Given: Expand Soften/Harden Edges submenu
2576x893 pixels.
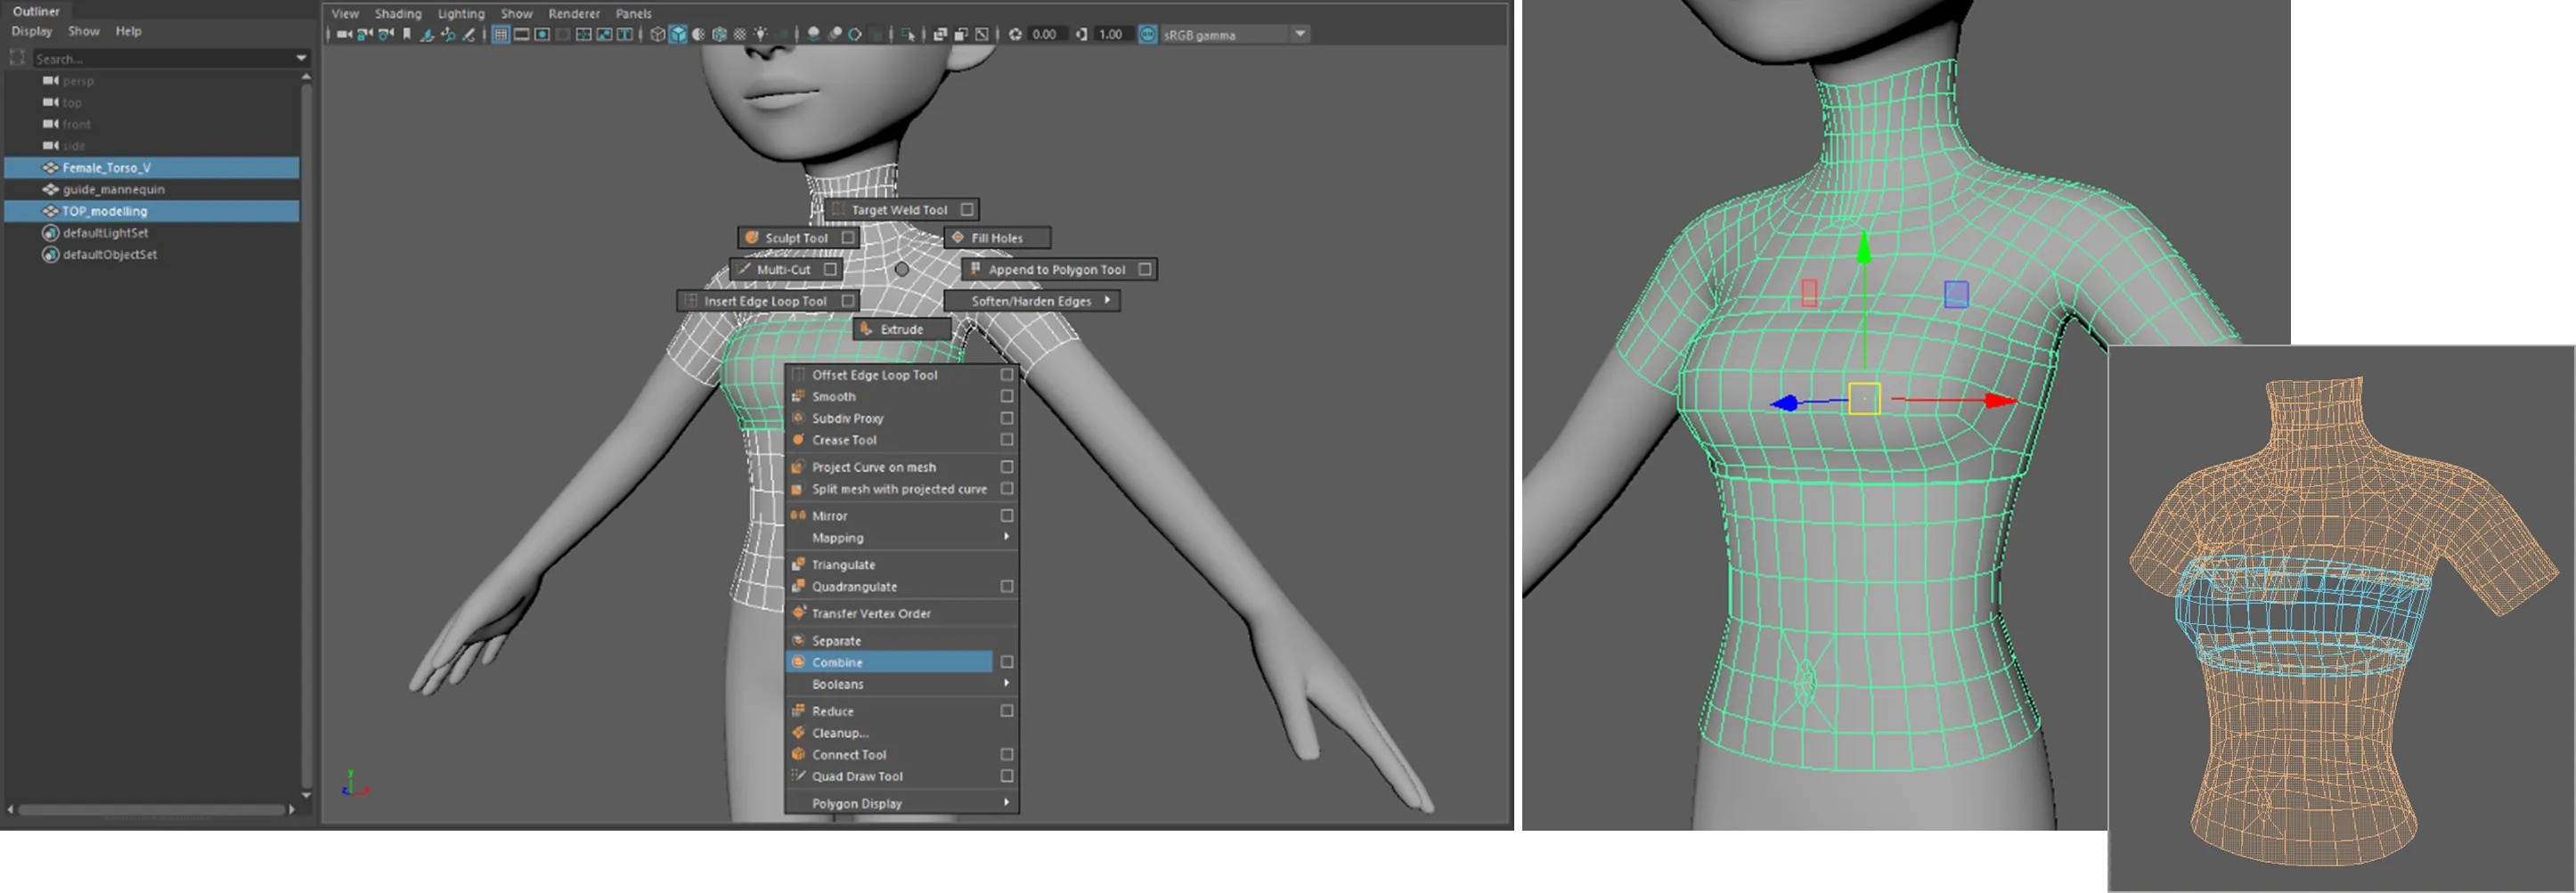Looking at the screenshot, I should tap(1032, 301).
